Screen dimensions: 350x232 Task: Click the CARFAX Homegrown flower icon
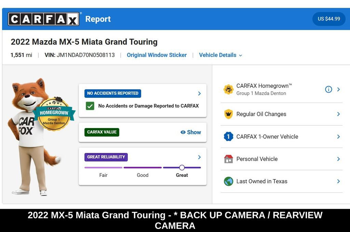tap(229, 89)
